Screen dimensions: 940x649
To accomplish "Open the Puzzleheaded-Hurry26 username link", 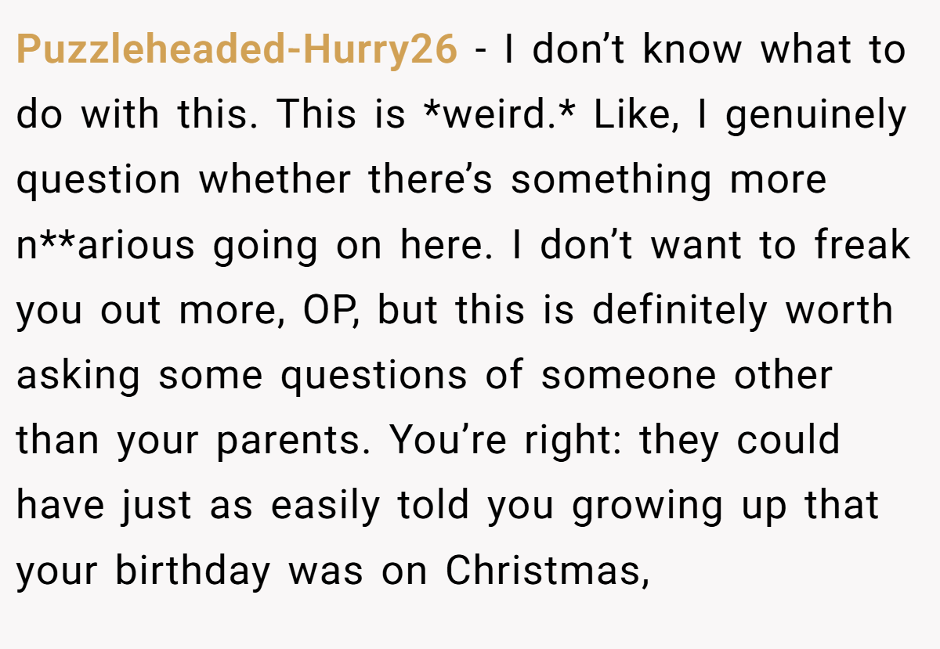I will click(237, 50).
